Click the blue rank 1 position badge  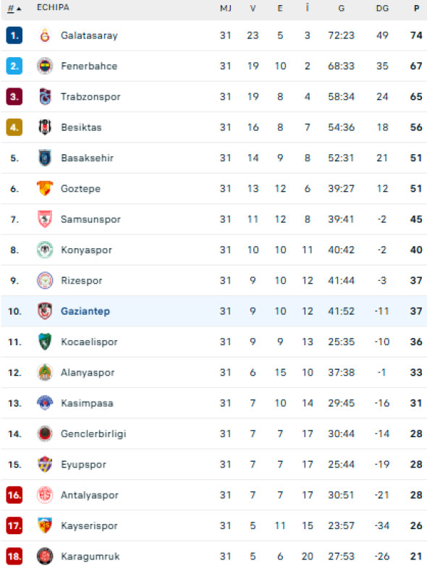click(14, 35)
